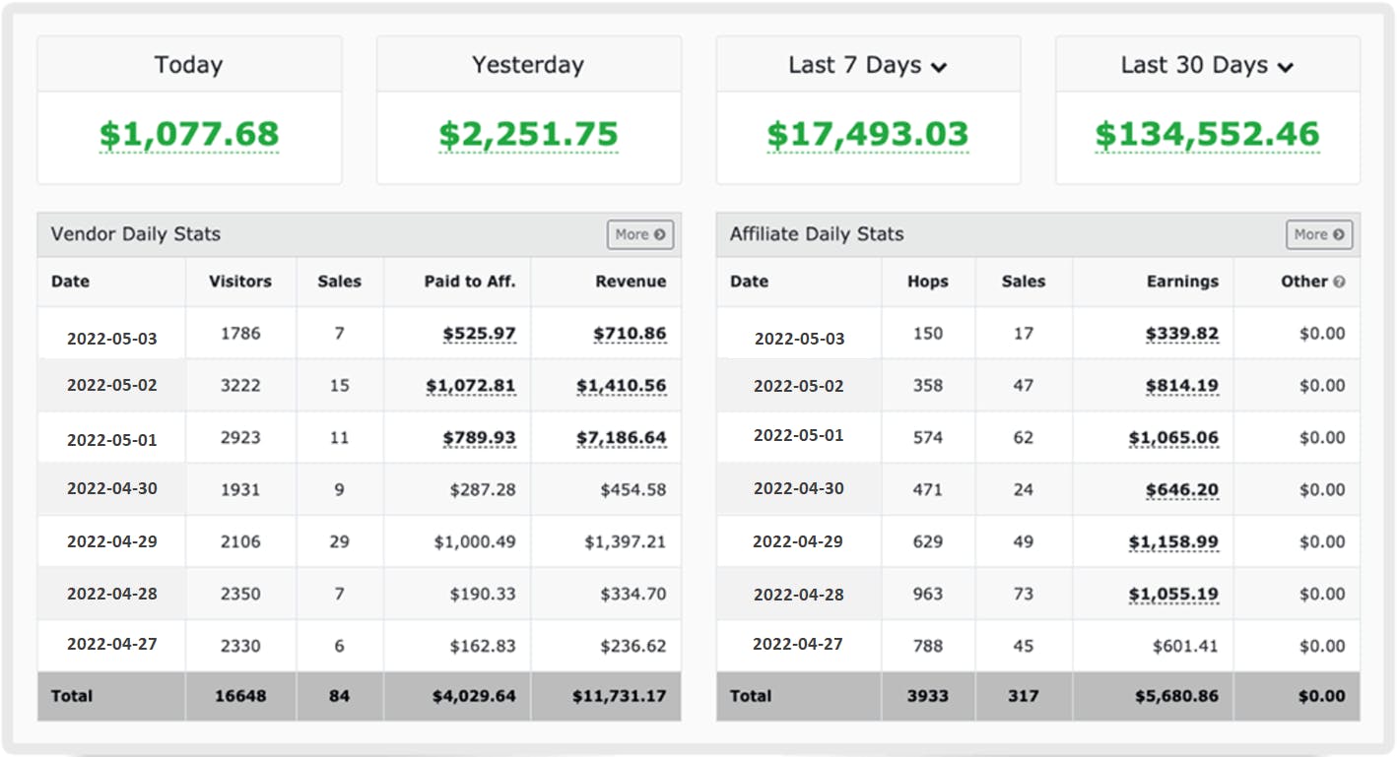
Task: Open Paid to Aff. amount $1,072.81
Action: [471, 386]
